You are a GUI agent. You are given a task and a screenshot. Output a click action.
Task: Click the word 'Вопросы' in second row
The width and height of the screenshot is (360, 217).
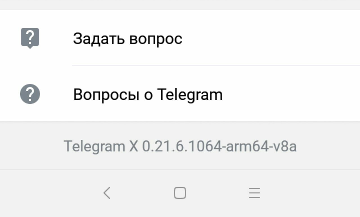[106, 95]
